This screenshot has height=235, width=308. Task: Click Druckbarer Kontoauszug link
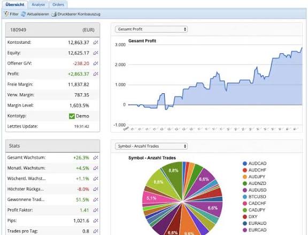pos(79,14)
